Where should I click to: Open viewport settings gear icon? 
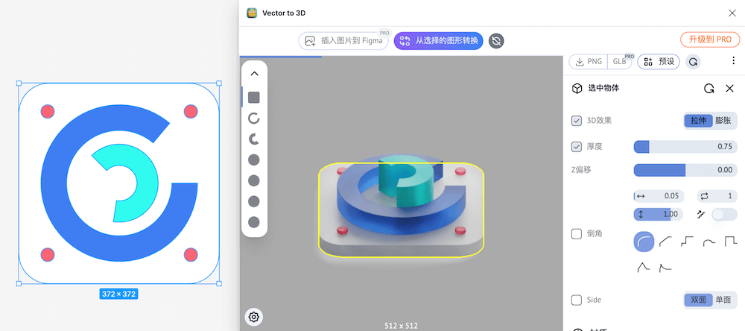[254, 317]
